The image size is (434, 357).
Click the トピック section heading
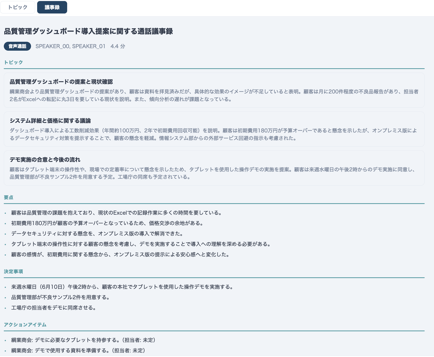[x=13, y=62]
